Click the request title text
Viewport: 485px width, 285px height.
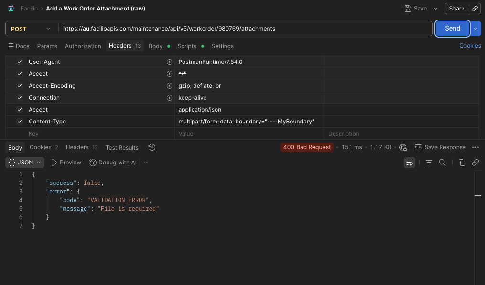(x=96, y=9)
